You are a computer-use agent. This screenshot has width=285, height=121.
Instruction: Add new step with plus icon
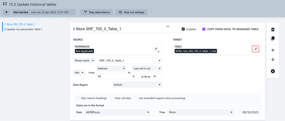pos(273,71)
